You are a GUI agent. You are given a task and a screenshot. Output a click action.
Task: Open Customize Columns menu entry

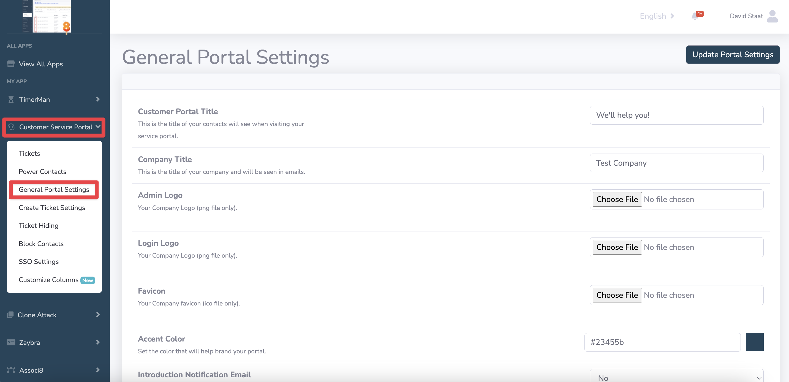(x=48, y=280)
